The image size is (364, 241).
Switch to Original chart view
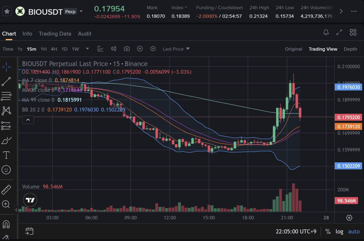(293, 49)
